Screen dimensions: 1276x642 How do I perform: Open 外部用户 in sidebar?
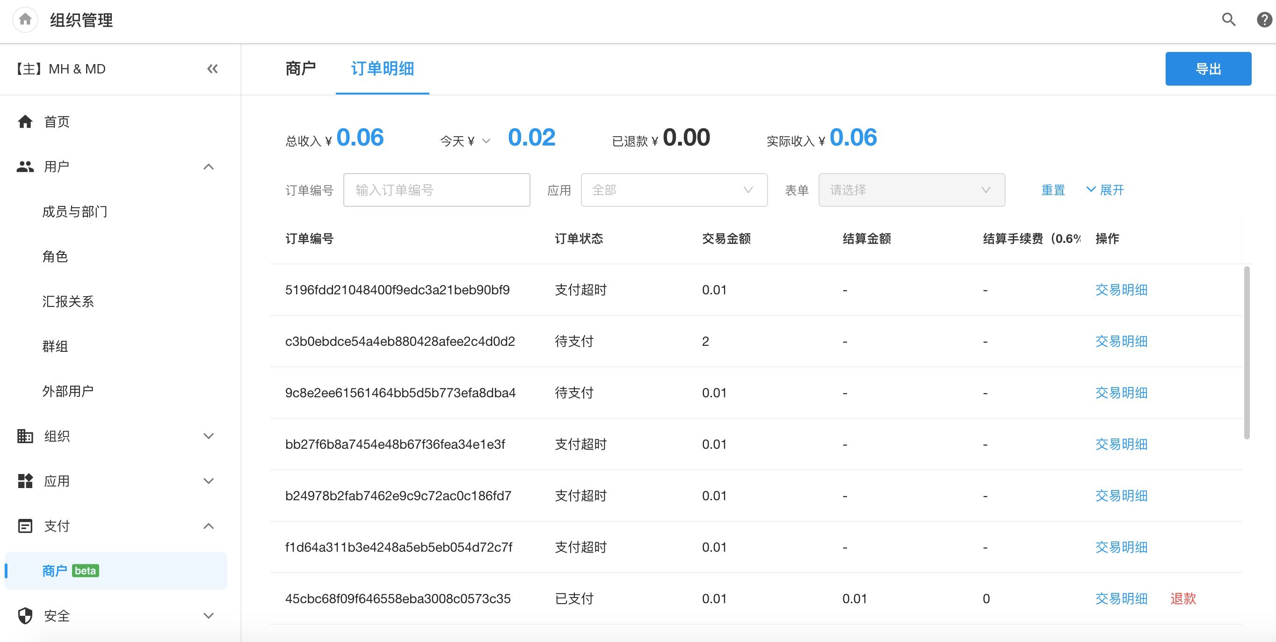tap(68, 391)
